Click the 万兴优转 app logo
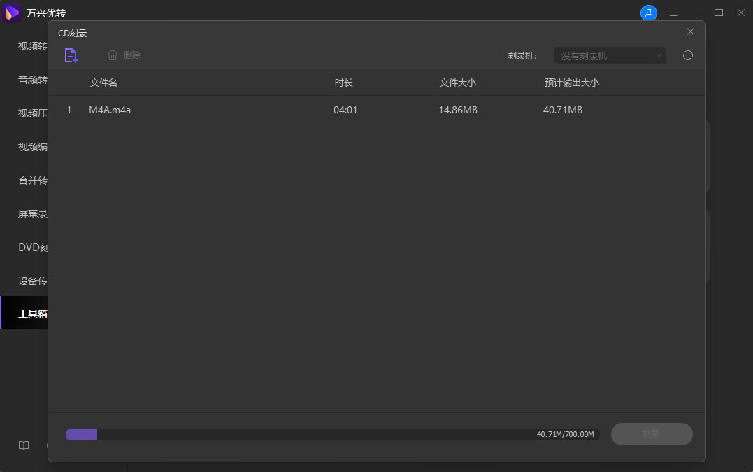 coord(11,13)
